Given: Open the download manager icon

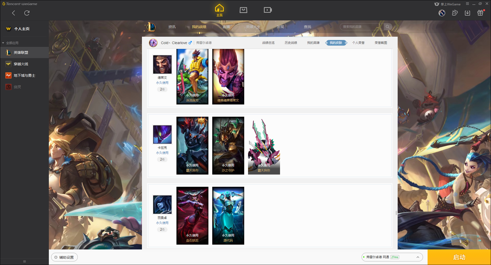Looking at the screenshot, I should point(467,13).
